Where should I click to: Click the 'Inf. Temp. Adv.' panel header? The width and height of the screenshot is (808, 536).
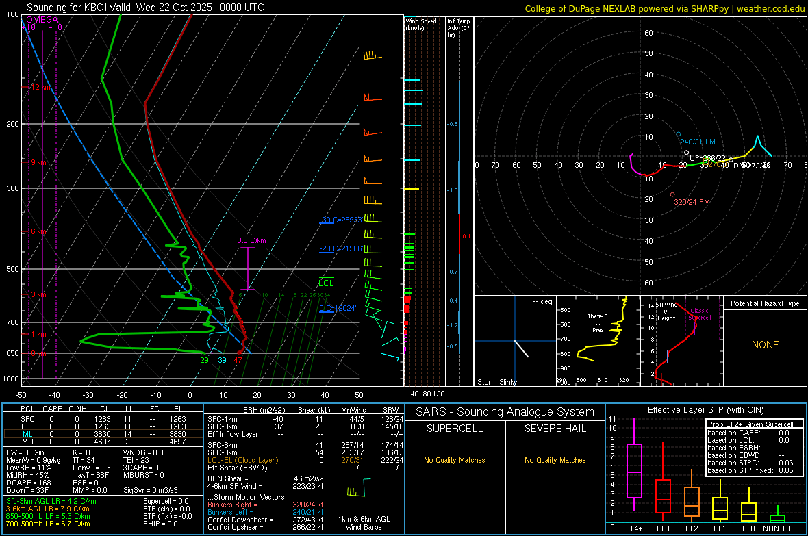tap(459, 28)
